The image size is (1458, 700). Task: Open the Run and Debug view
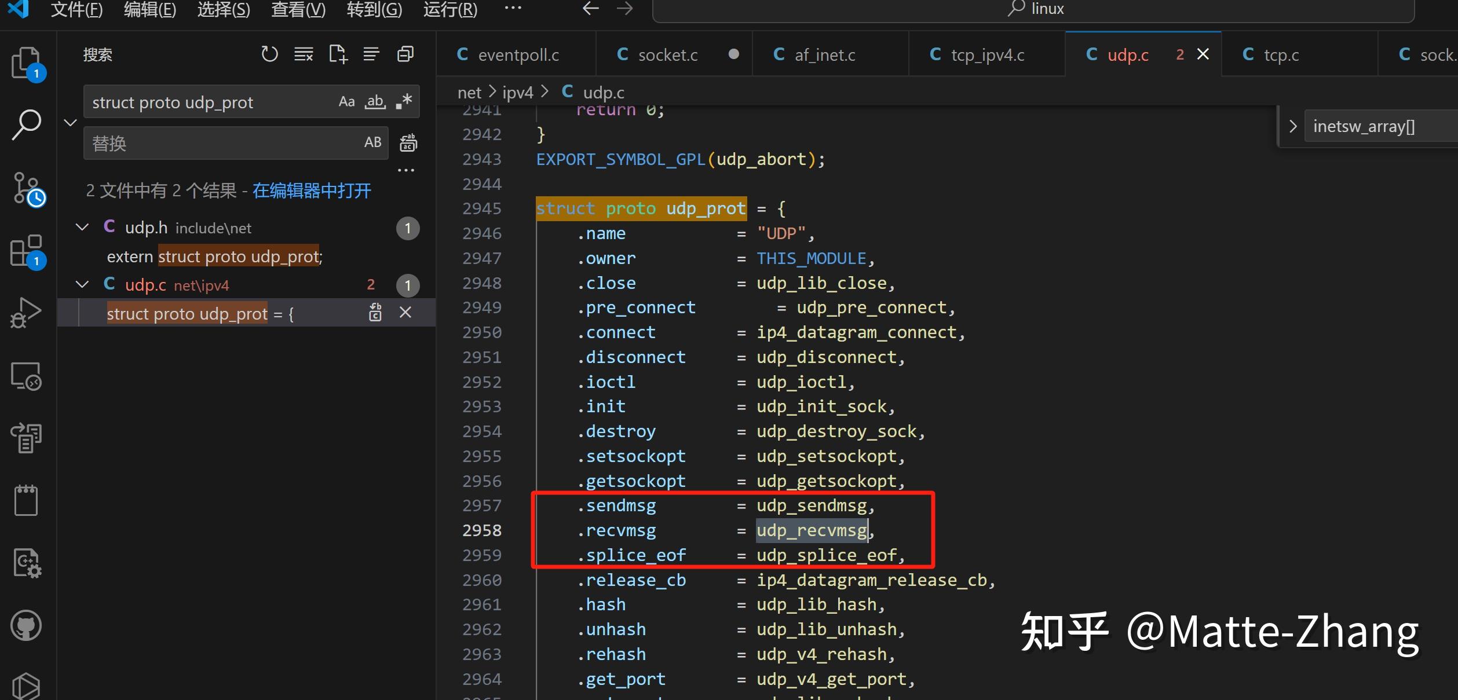(x=25, y=313)
